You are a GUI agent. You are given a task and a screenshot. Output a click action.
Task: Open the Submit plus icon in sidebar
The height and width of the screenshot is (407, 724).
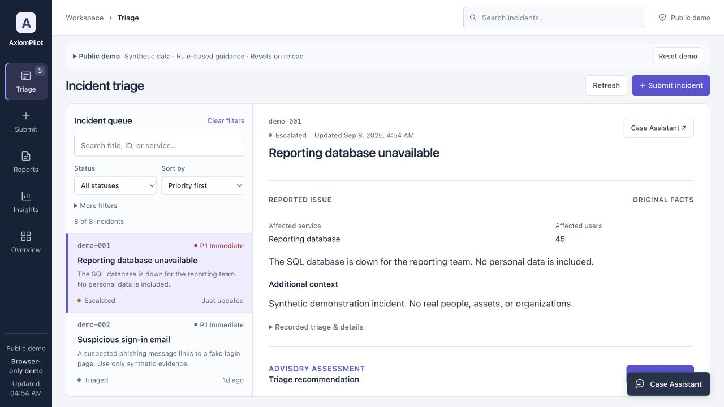(26, 116)
